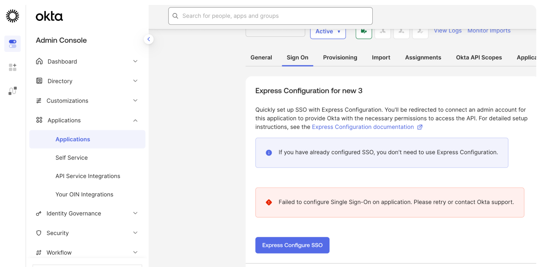Open the Import tab
Screen dimensions: 538x267
pyautogui.click(x=381, y=58)
